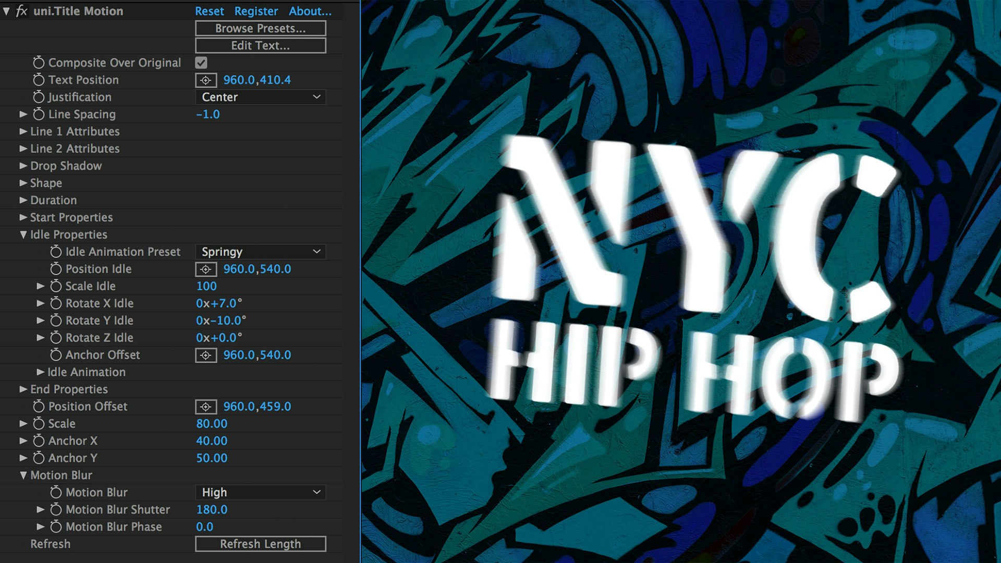Expand the Drop Shadow group

23,166
